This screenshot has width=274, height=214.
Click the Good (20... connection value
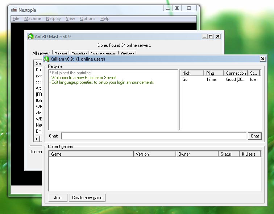[x=236, y=79]
